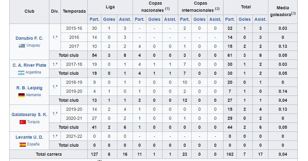Open footnote 2 beside Copas internacionales
308x161 pixels.
[217, 9]
